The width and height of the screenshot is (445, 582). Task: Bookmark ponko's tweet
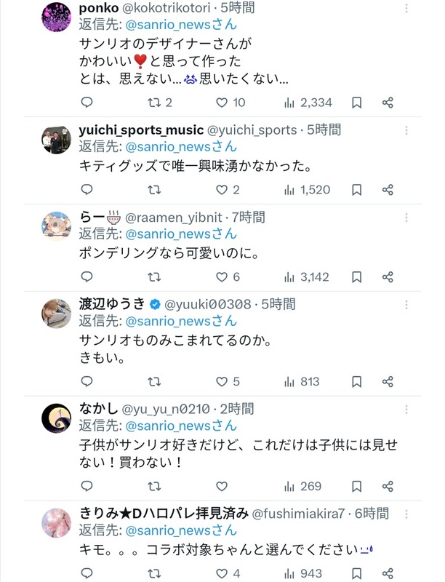356,103
